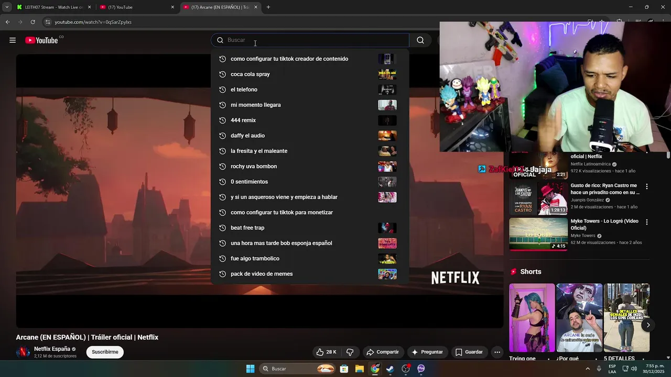Image resolution: width=671 pixels, height=377 pixels.
Task: Open the browser tab search dropdown arrow
Action: [x=6, y=7]
